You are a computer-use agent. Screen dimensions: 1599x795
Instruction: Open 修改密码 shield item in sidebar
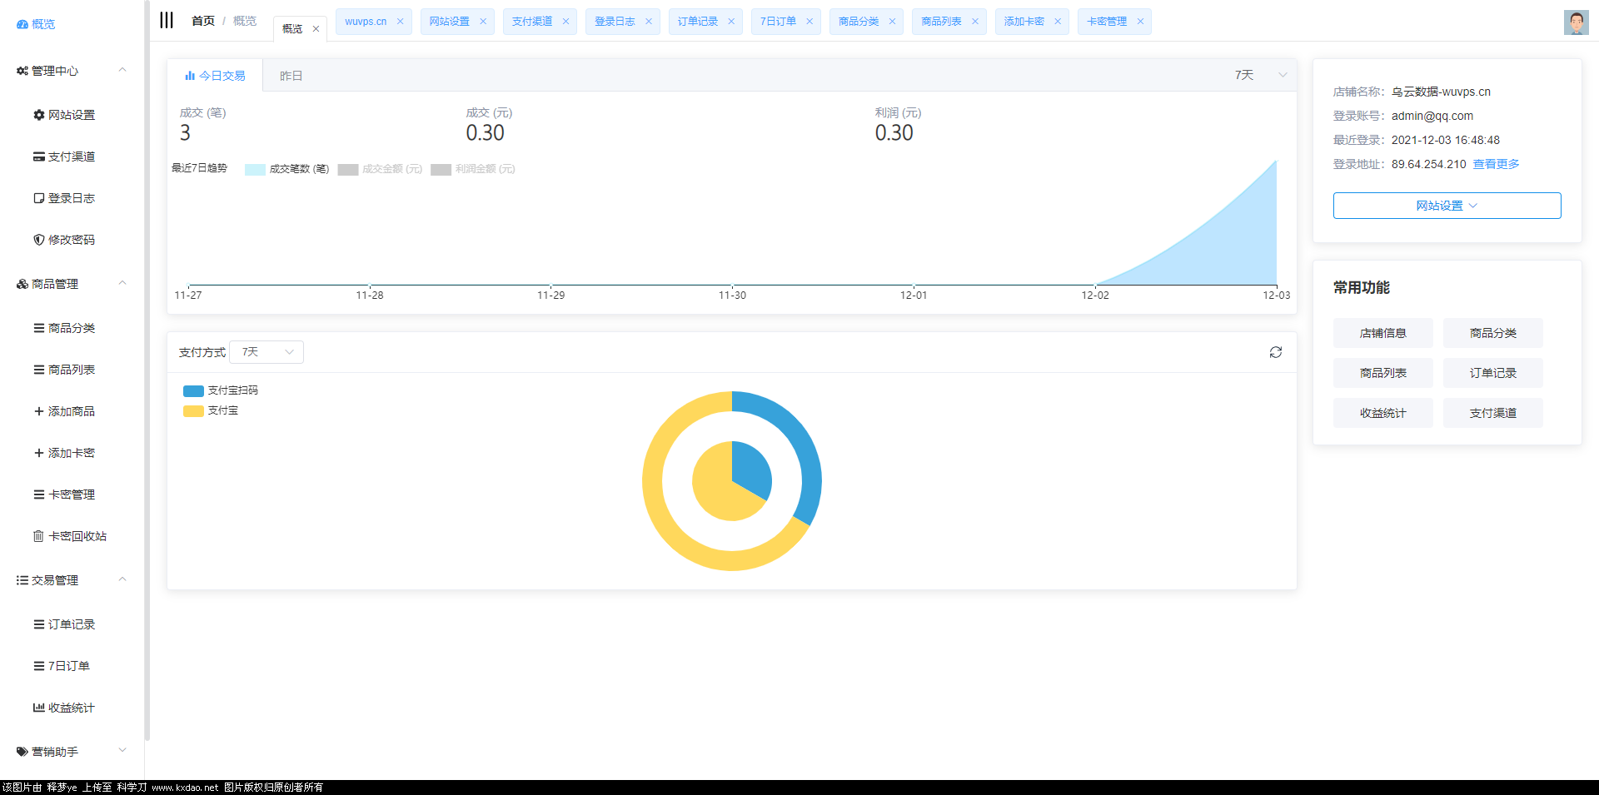coord(64,240)
